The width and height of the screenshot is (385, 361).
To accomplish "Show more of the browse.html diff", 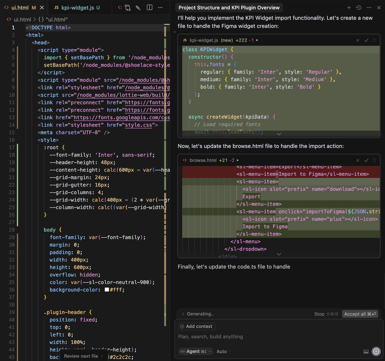I will point(279,254).
